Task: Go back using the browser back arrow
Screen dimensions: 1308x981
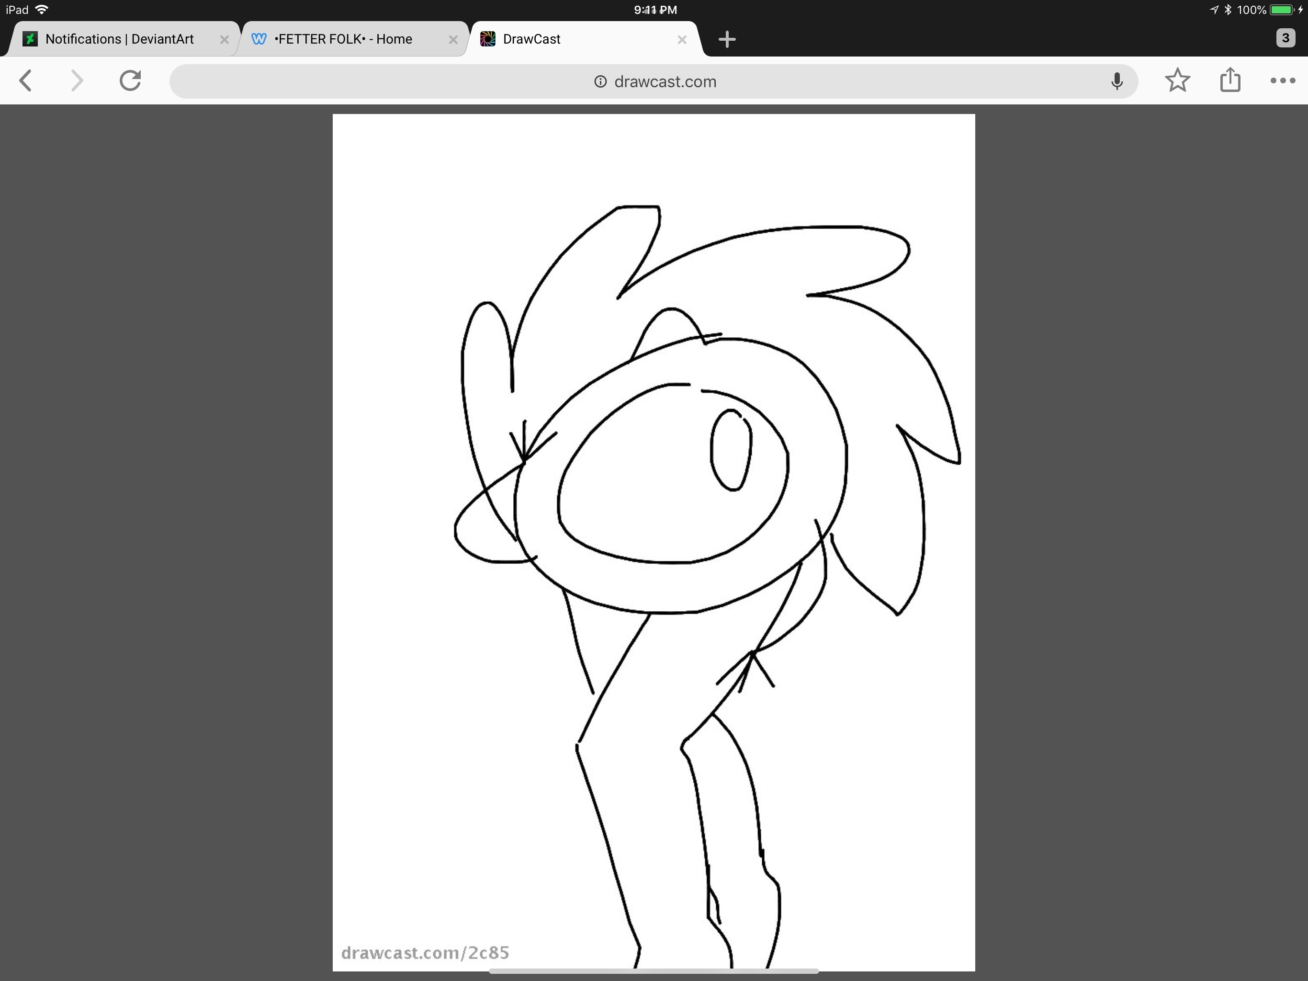Action: pos(25,81)
